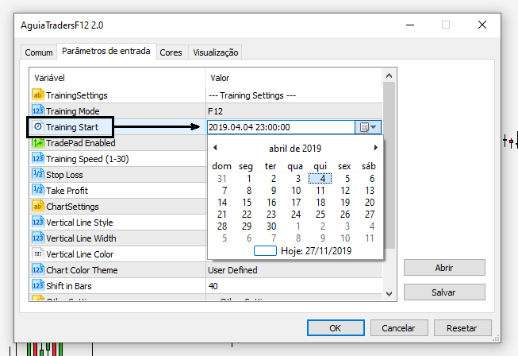The image size is (518, 356).
Task: Click the Chart Color Theme integer icon
Action: (x=38, y=270)
